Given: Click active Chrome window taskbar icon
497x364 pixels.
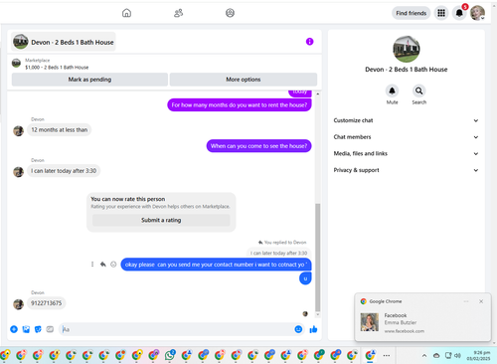Looking at the screenshot, I should pyautogui.click(x=370, y=355).
